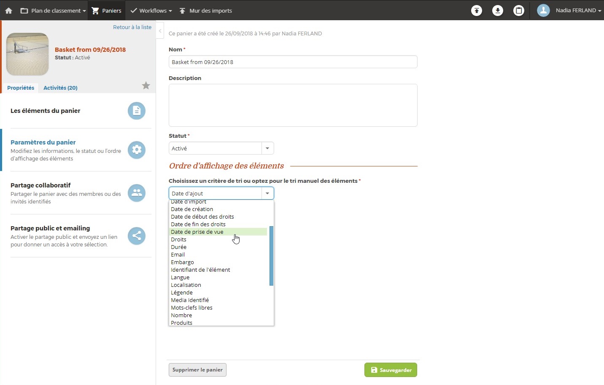This screenshot has height=385, width=604.
Task: Click the public share icon
Action: click(x=137, y=236)
